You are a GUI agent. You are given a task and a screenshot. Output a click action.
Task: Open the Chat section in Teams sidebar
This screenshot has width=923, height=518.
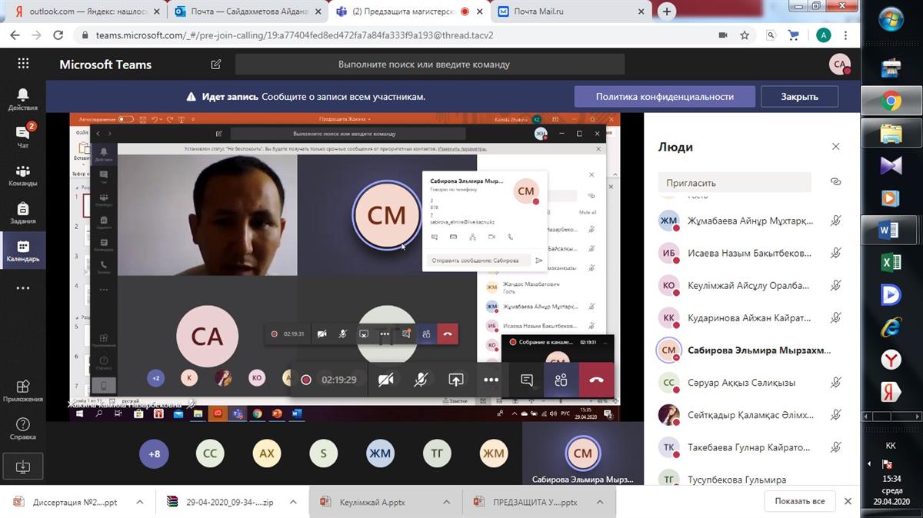pos(22,136)
